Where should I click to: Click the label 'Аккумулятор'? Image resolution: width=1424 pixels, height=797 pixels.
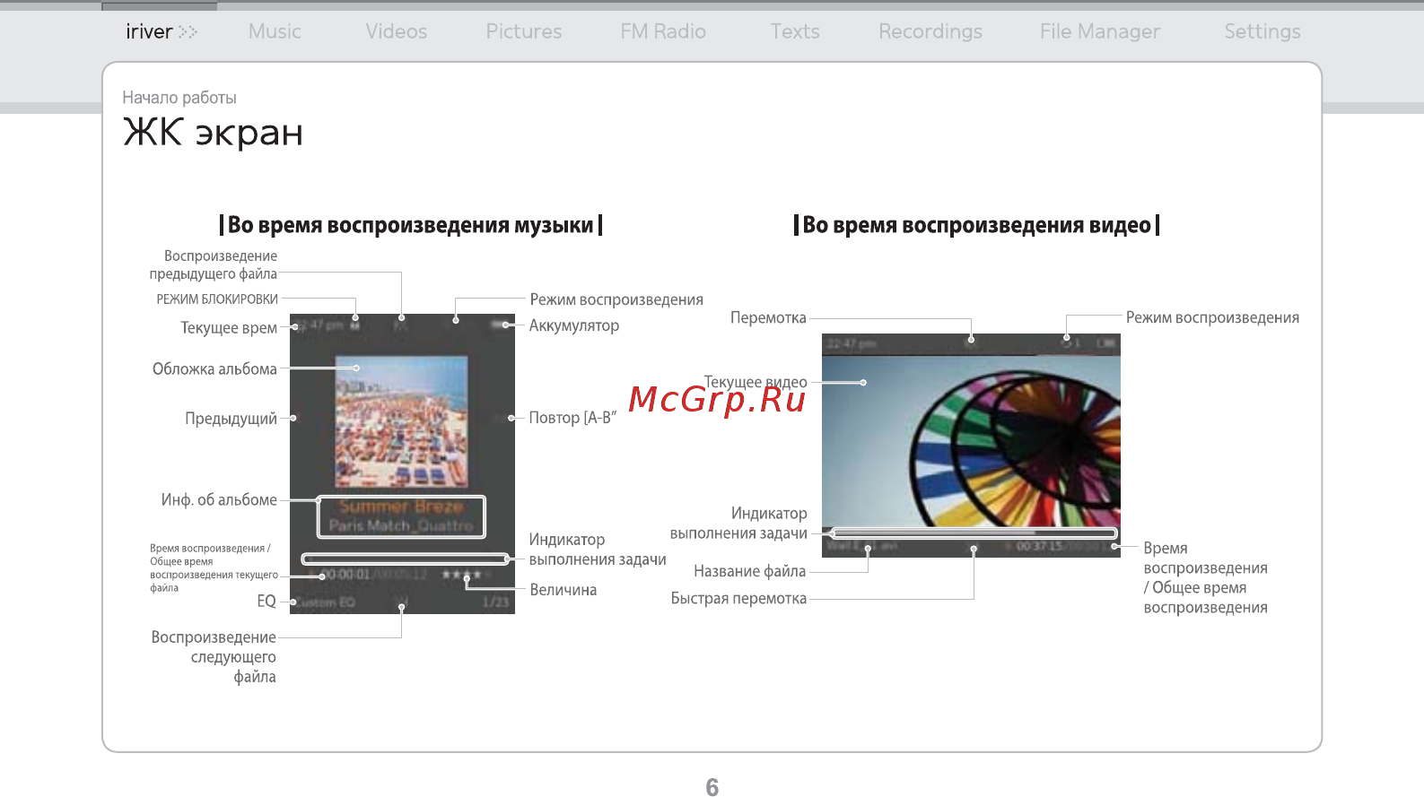(574, 325)
